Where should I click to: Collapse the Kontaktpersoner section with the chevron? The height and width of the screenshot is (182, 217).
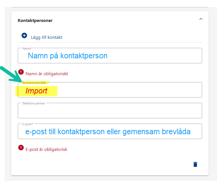coord(201,19)
